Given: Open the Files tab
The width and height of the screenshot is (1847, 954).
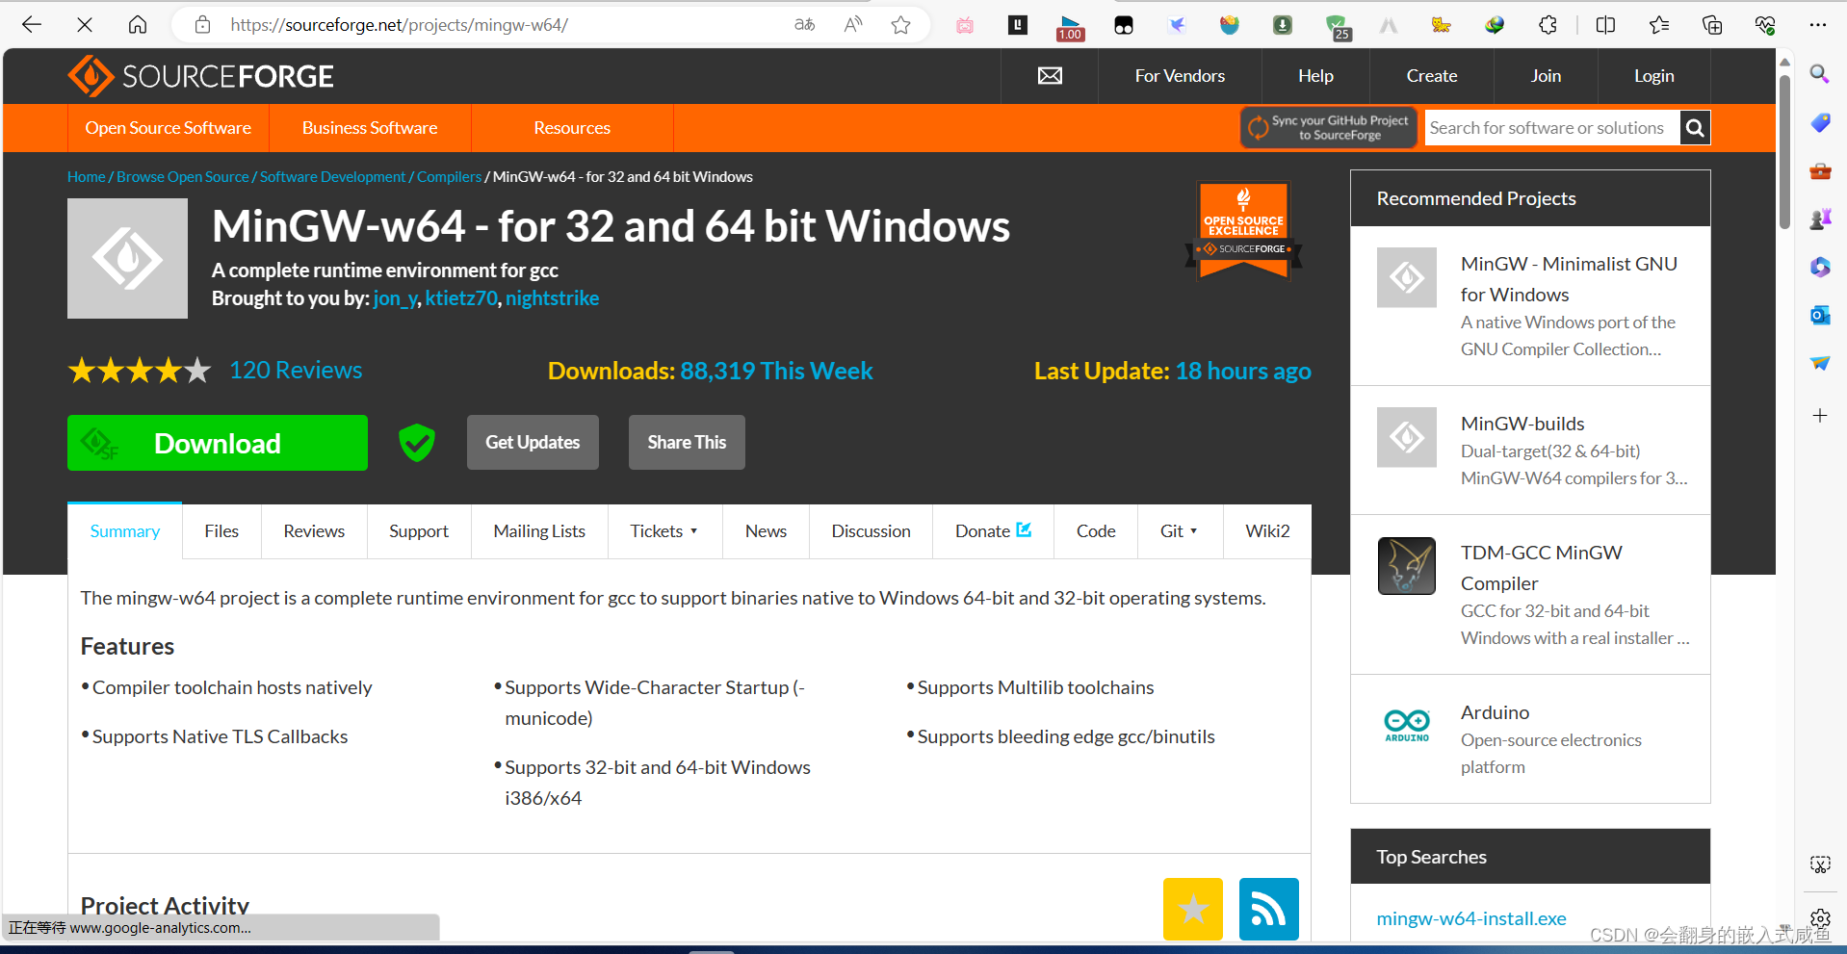Looking at the screenshot, I should [x=221, y=531].
